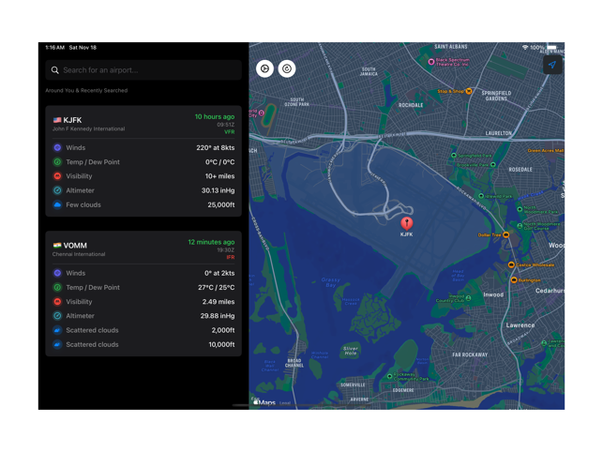This screenshot has width=603, height=452.
Task: Click the '27°C / 25°C' temperature value
Action: point(217,287)
